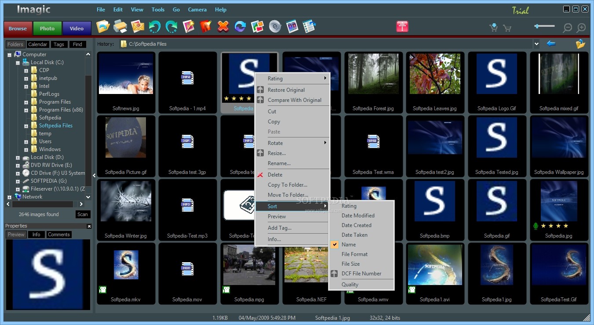Click the red X delete toolbar icon
Viewport: 594px width, 325px height.
pyautogui.click(x=223, y=27)
